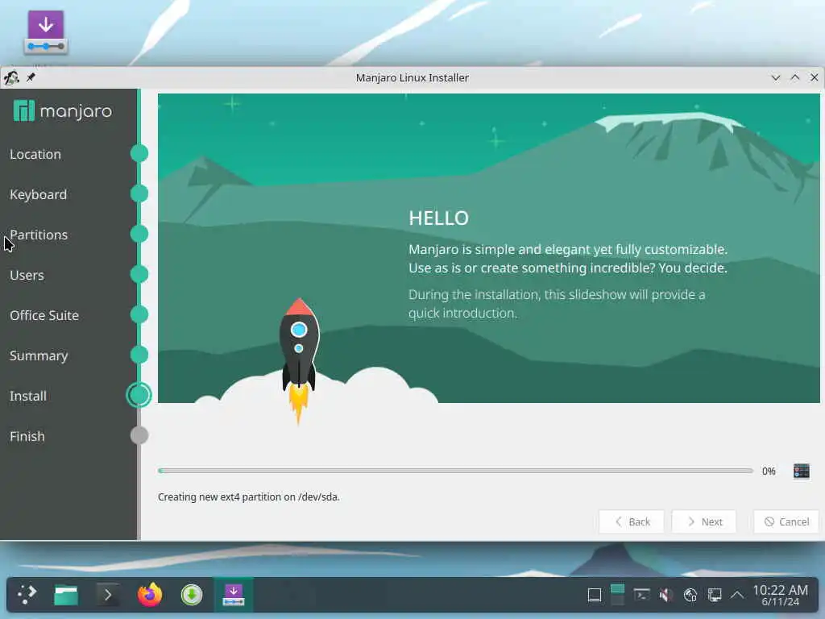
Task: Select the Summary step in sidebar
Action: (39, 355)
